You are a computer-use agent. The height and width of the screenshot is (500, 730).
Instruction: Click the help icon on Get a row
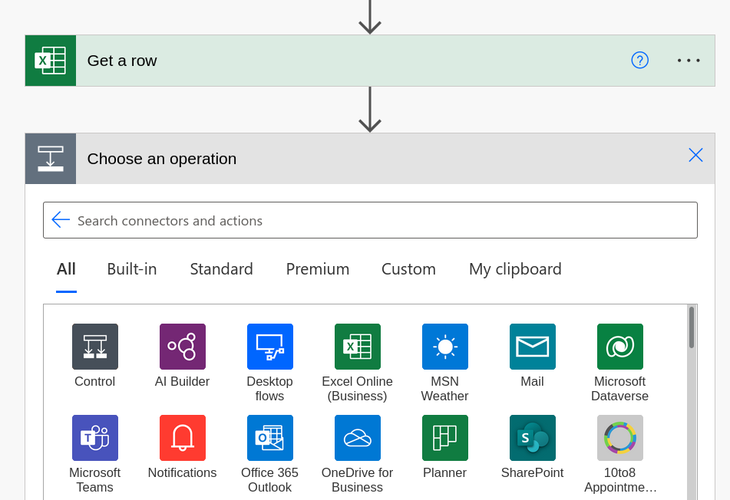click(x=639, y=61)
